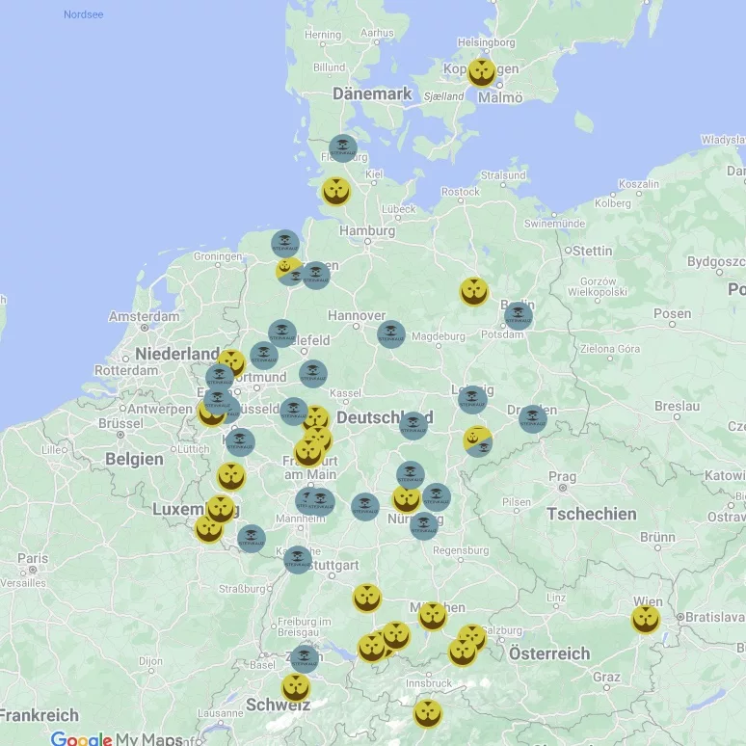
Task: Select the Belgien country label
Action: tap(134, 459)
